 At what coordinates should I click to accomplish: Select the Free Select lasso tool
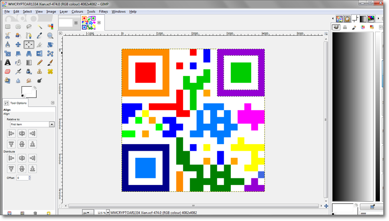tap(29, 27)
